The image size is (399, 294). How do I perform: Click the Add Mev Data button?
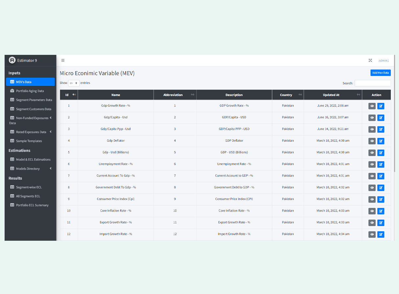pos(380,73)
